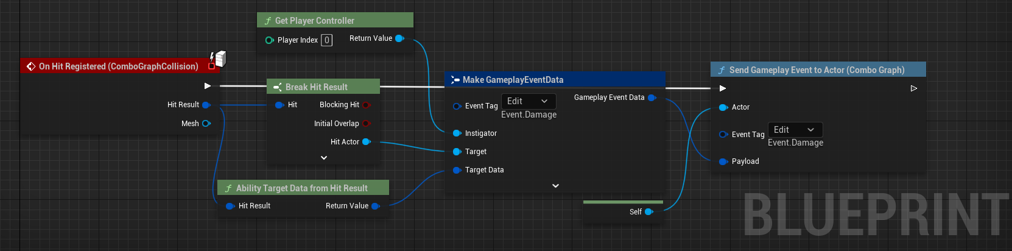This screenshot has height=251, width=1012.
Task: Click the Hit Actor output pin
Action: coord(366,142)
